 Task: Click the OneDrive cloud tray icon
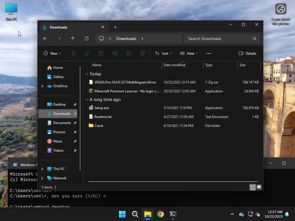click(241, 214)
